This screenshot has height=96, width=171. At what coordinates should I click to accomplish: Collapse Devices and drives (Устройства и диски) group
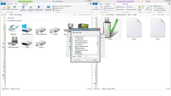click(7, 21)
